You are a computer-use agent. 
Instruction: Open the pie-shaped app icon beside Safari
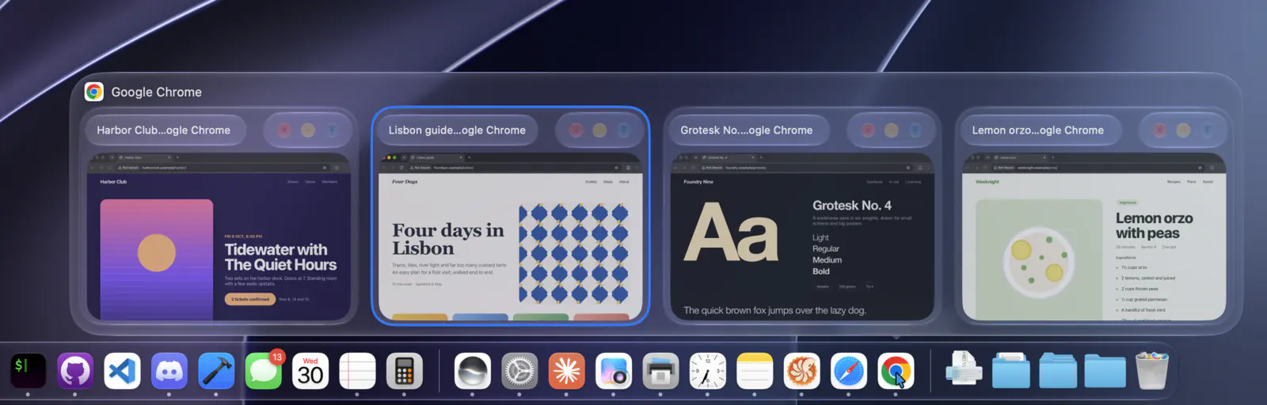point(801,371)
